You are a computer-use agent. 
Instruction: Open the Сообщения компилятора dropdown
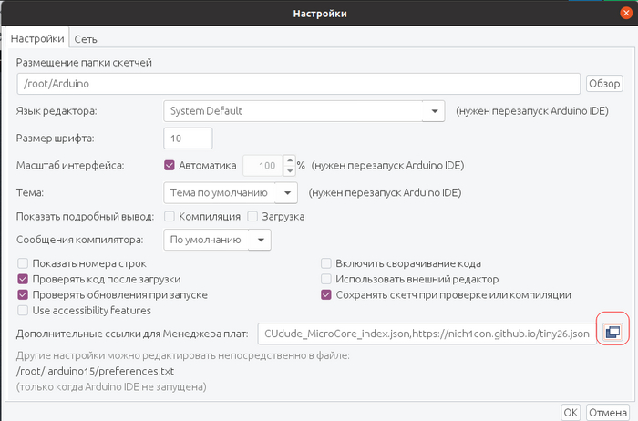pos(260,240)
